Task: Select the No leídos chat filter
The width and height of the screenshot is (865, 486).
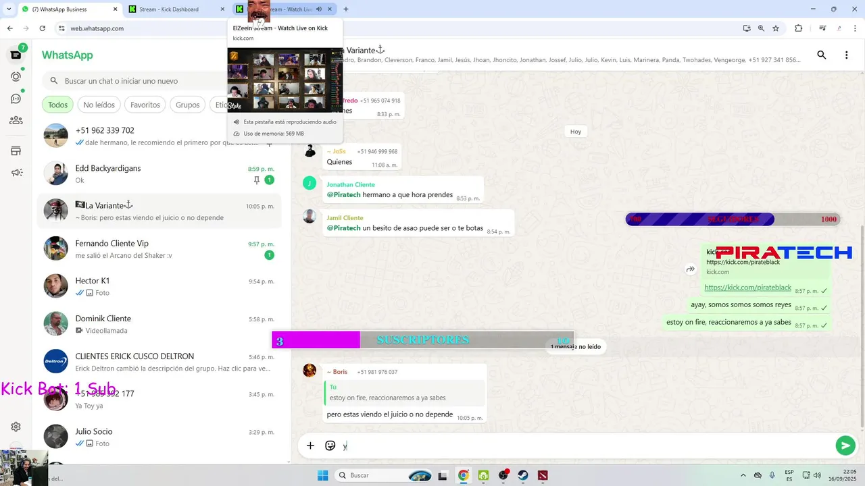Action: tap(99, 105)
